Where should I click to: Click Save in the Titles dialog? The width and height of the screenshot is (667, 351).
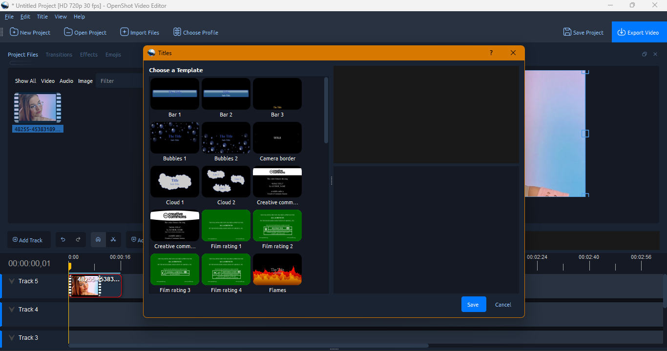coord(474,304)
